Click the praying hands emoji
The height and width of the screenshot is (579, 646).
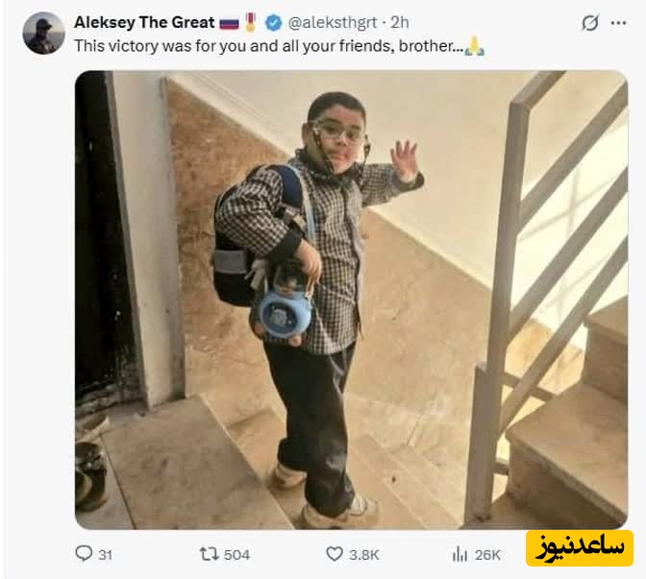474,46
